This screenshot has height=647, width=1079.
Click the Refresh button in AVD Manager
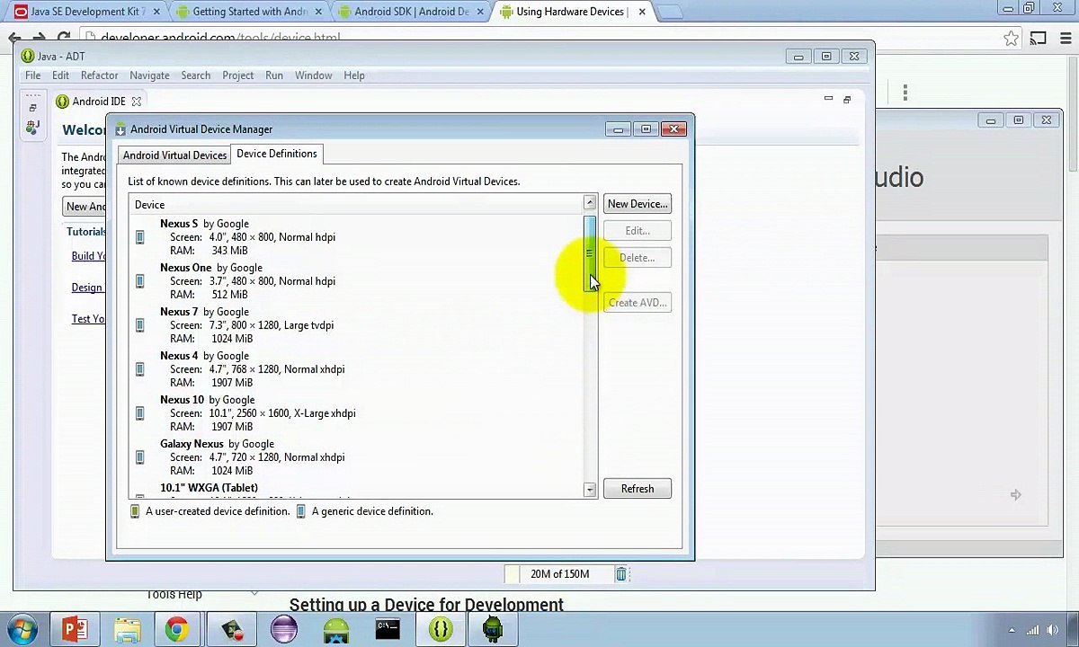pos(637,489)
